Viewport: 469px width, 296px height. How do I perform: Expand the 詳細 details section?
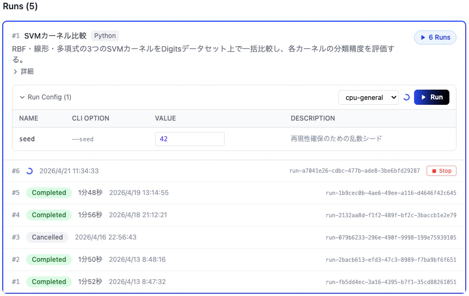23,71
